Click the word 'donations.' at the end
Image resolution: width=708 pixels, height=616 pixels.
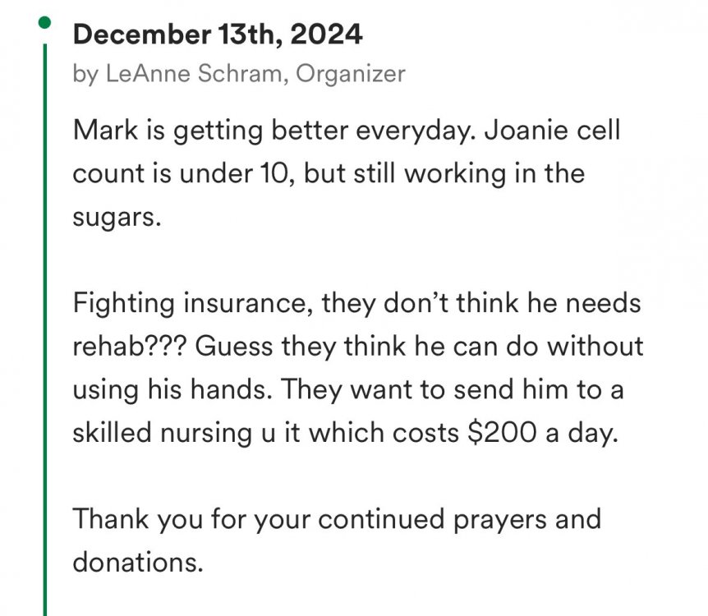coord(136,563)
